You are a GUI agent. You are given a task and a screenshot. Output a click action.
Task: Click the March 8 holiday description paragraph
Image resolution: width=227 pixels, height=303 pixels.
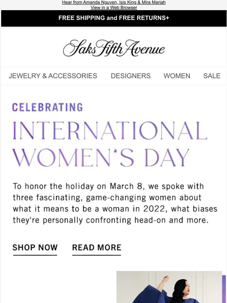point(115,203)
